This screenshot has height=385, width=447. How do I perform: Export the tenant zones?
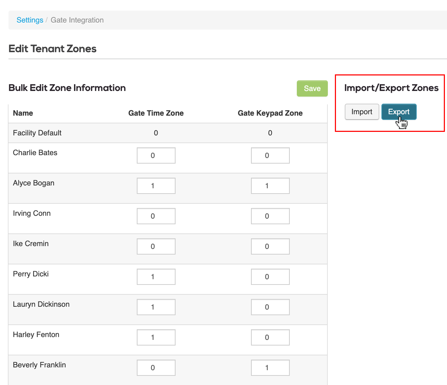399,112
